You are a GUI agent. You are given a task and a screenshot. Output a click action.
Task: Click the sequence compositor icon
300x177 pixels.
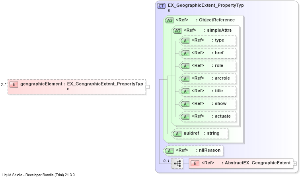coord(177,164)
